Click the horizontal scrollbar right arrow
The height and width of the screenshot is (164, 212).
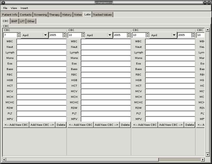[203, 160]
